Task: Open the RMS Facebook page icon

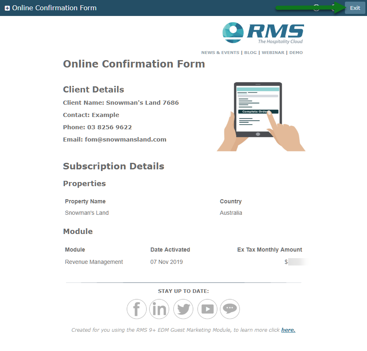Action: coord(137,309)
